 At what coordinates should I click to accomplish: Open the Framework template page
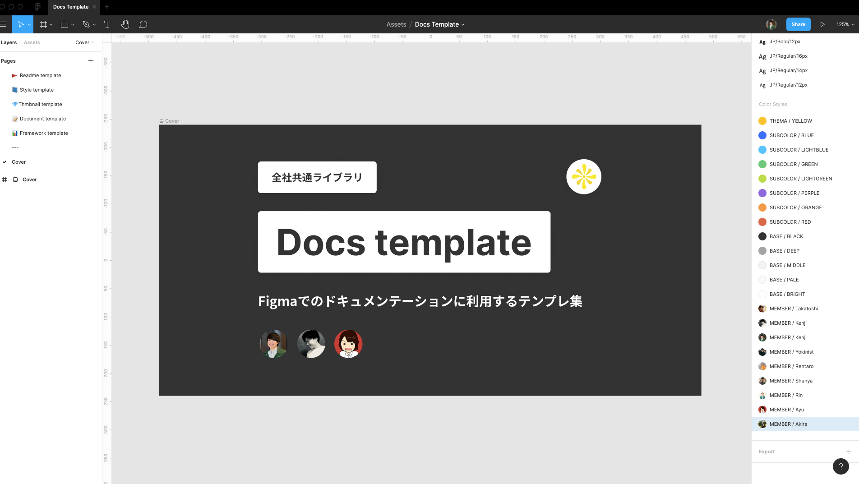pos(51,133)
